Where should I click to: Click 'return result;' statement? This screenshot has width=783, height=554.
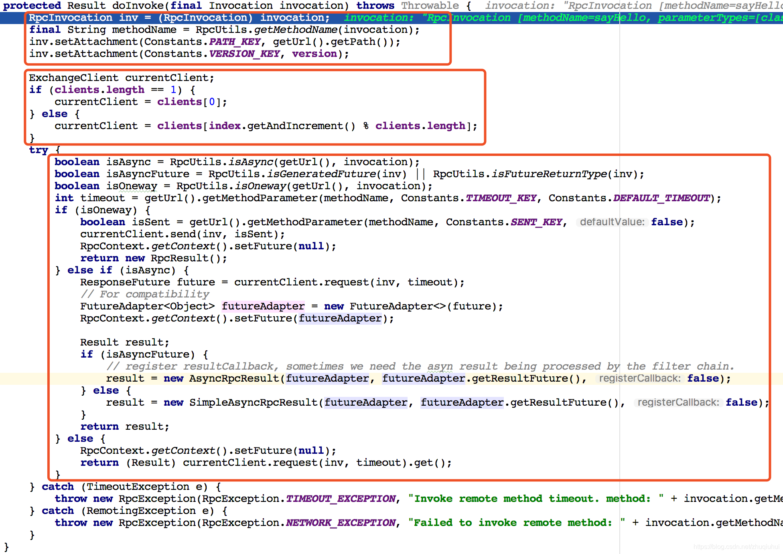(x=125, y=427)
